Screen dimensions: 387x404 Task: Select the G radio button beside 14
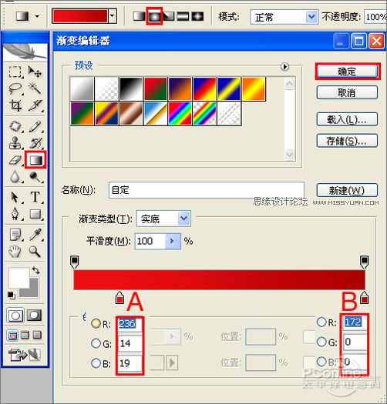[96, 343]
